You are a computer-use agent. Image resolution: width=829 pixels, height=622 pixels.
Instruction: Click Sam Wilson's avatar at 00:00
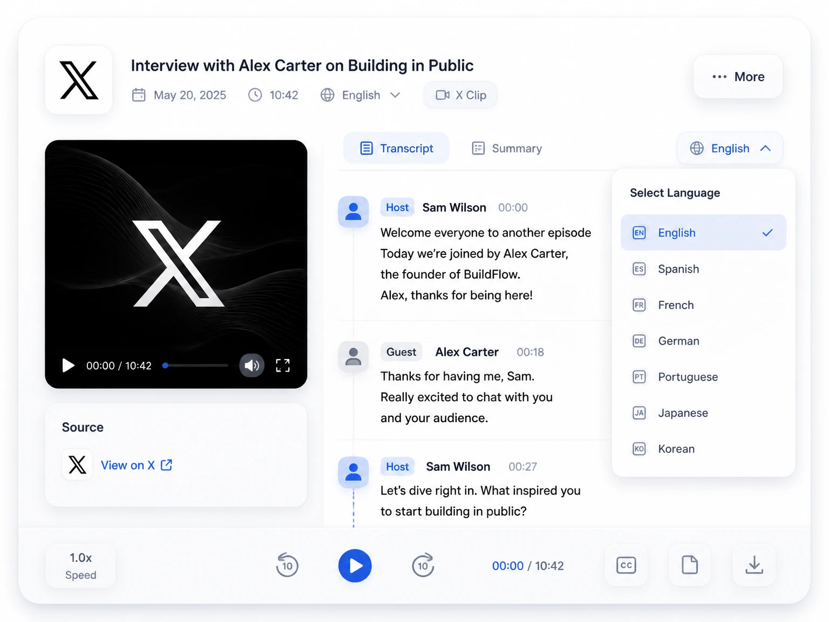pyautogui.click(x=354, y=211)
